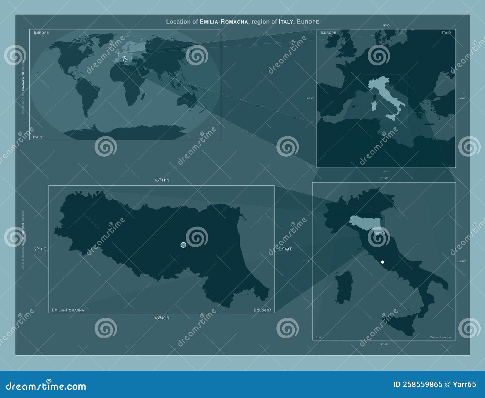Click the circled city marker inside Emilia-Romagna
The width and height of the screenshot is (485, 398).
183,244
